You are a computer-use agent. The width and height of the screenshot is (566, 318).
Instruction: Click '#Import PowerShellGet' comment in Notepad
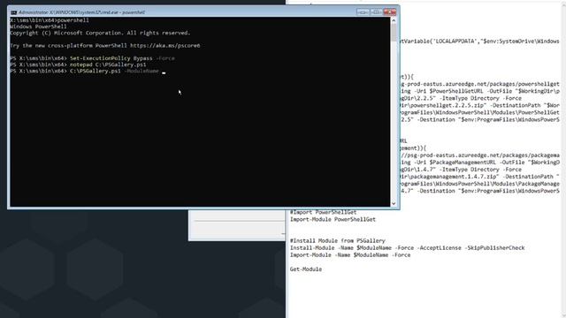tap(323, 212)
